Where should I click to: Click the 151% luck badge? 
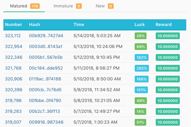141,90
